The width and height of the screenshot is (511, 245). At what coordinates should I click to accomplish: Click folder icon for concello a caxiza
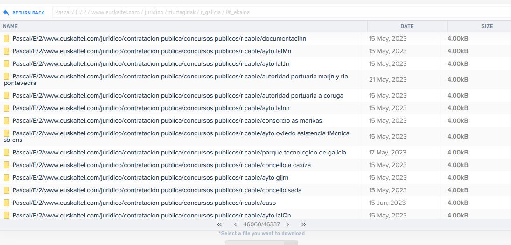[x=7, y=165]
